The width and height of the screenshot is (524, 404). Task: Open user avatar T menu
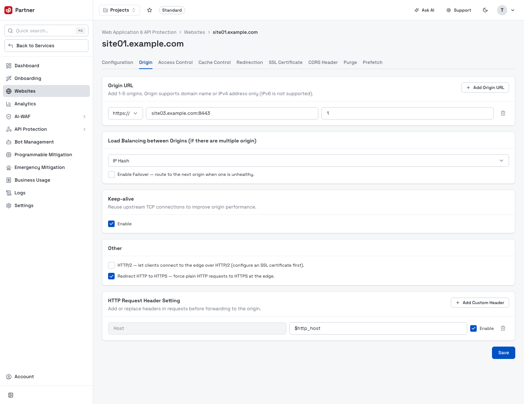pos(502,10)
